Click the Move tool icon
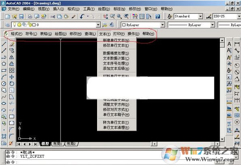The width and height of the screenshot is (241, 165). [12, 77]
